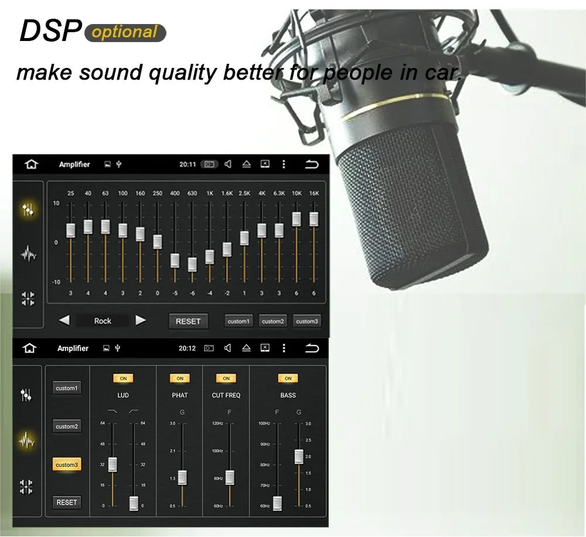Click RESET in the lower screen preset list
The height and width of the screenshot is (537, 586).
pos(67,502)
